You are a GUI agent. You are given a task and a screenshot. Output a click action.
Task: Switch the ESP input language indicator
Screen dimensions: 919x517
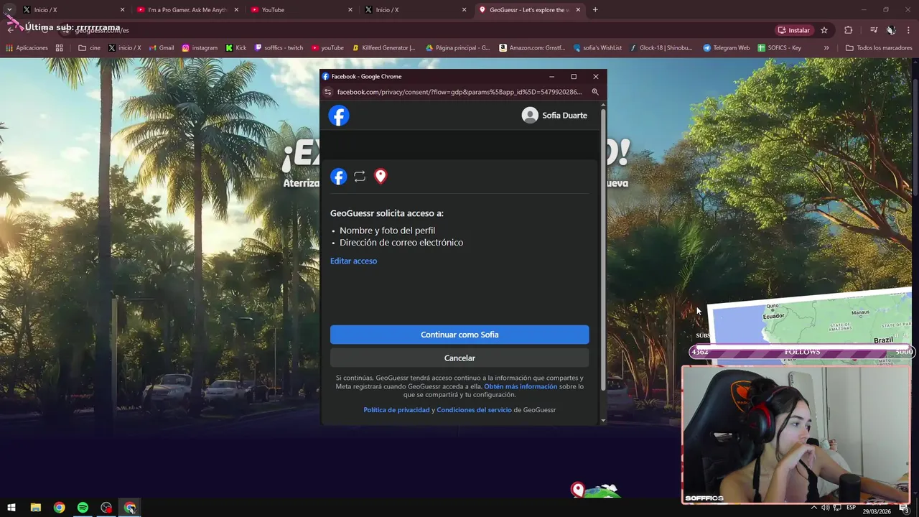(852, 508)
